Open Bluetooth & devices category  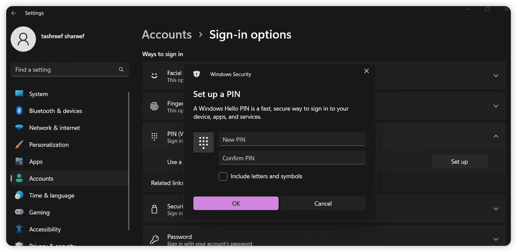click(70, 111)
